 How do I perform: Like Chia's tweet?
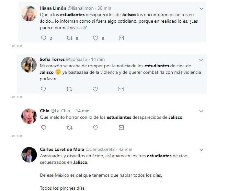tap(96, 128)
